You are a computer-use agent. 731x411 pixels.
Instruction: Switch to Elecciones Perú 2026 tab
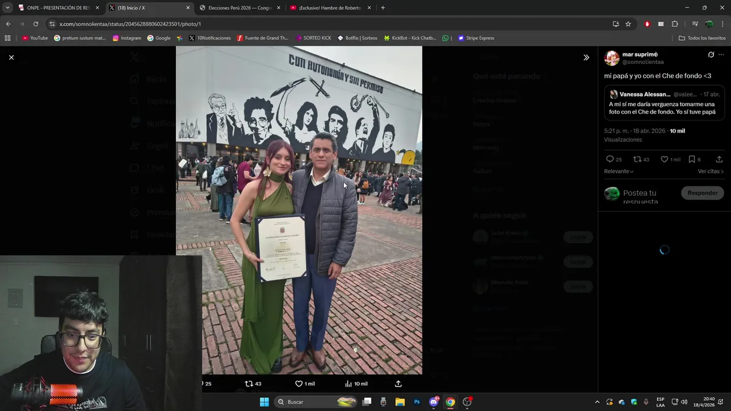[240, 8]
